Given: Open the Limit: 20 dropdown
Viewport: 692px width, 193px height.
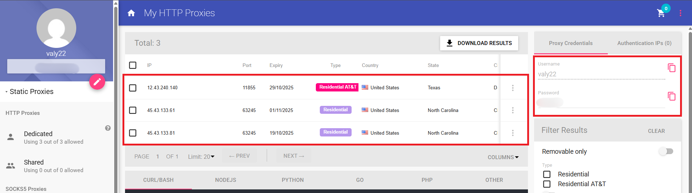Looking at the screenshot, I should pyautogui.click(x=201, y=157).
